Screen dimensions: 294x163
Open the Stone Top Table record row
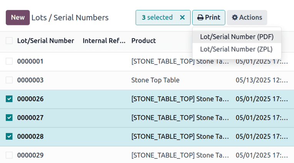pyautogui.click(x=155, y=80)
